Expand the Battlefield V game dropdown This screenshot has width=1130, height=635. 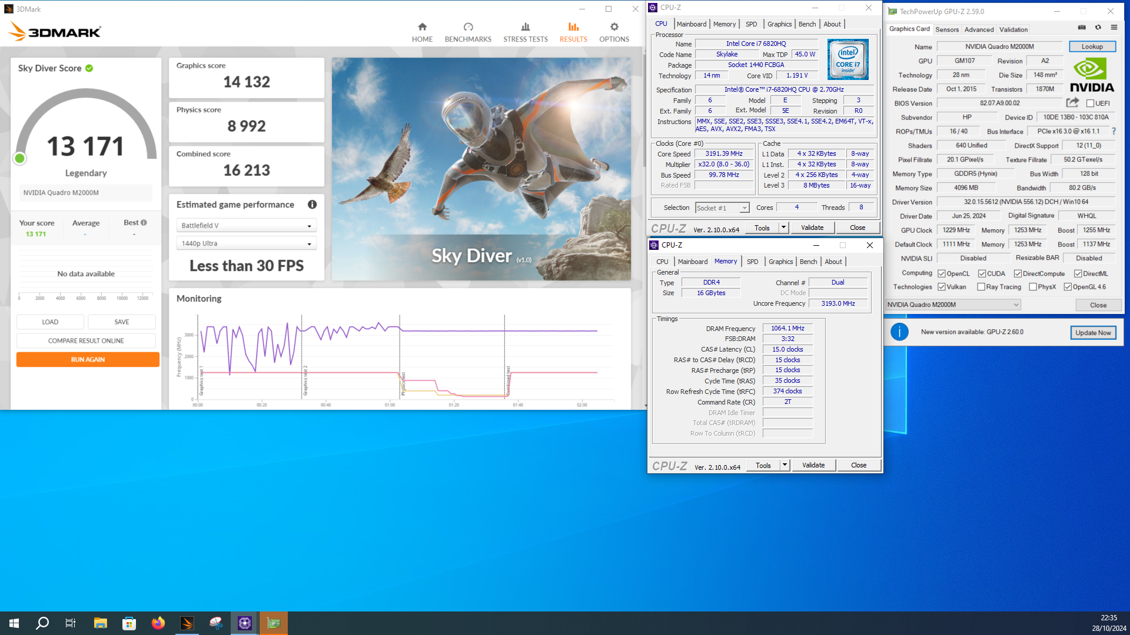(246, 226)
